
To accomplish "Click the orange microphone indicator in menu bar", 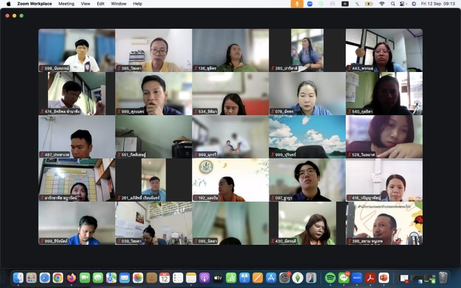I will pyautogui.click(x=297, y=4).
